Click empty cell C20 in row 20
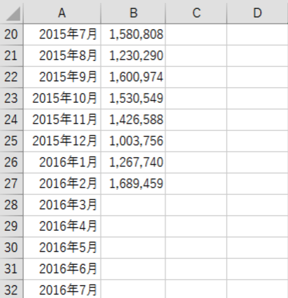The image size is (288, 298). 196,34
